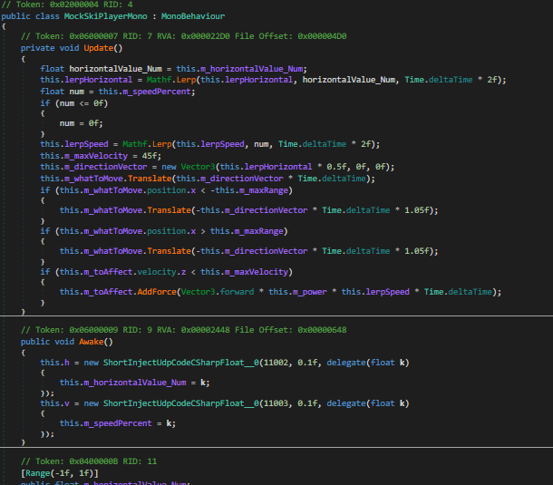Click the num = 0f assignment statement

pos(81,123)
